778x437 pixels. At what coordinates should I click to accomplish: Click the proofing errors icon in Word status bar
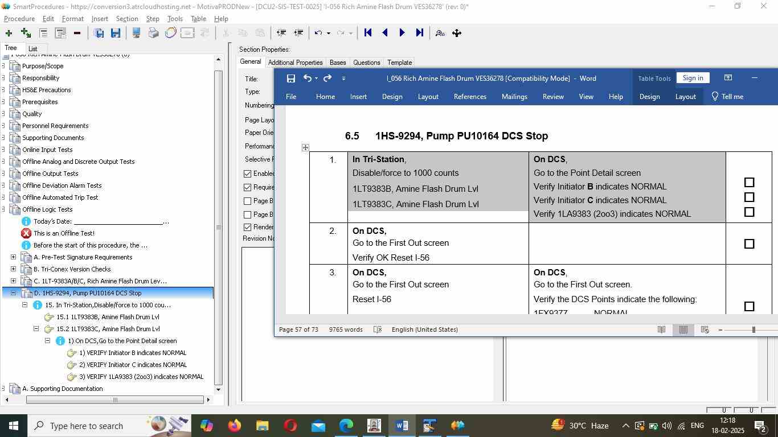point(377,329)
